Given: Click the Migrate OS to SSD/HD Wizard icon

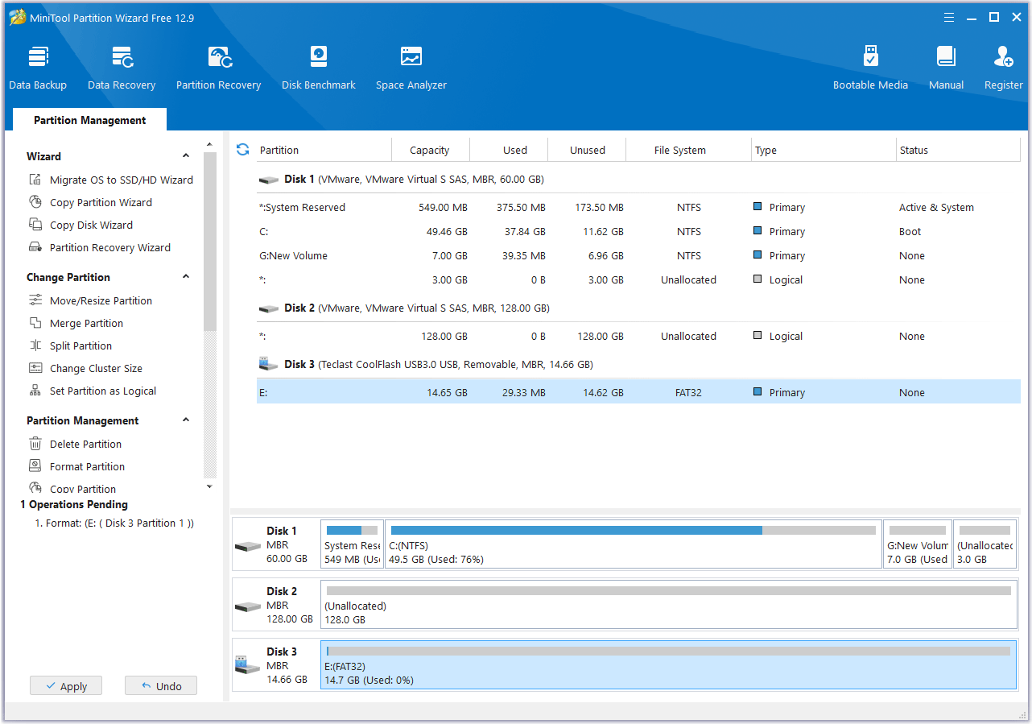Looking at the screenshot, I should pyautogui.click(x=35, y=180).
